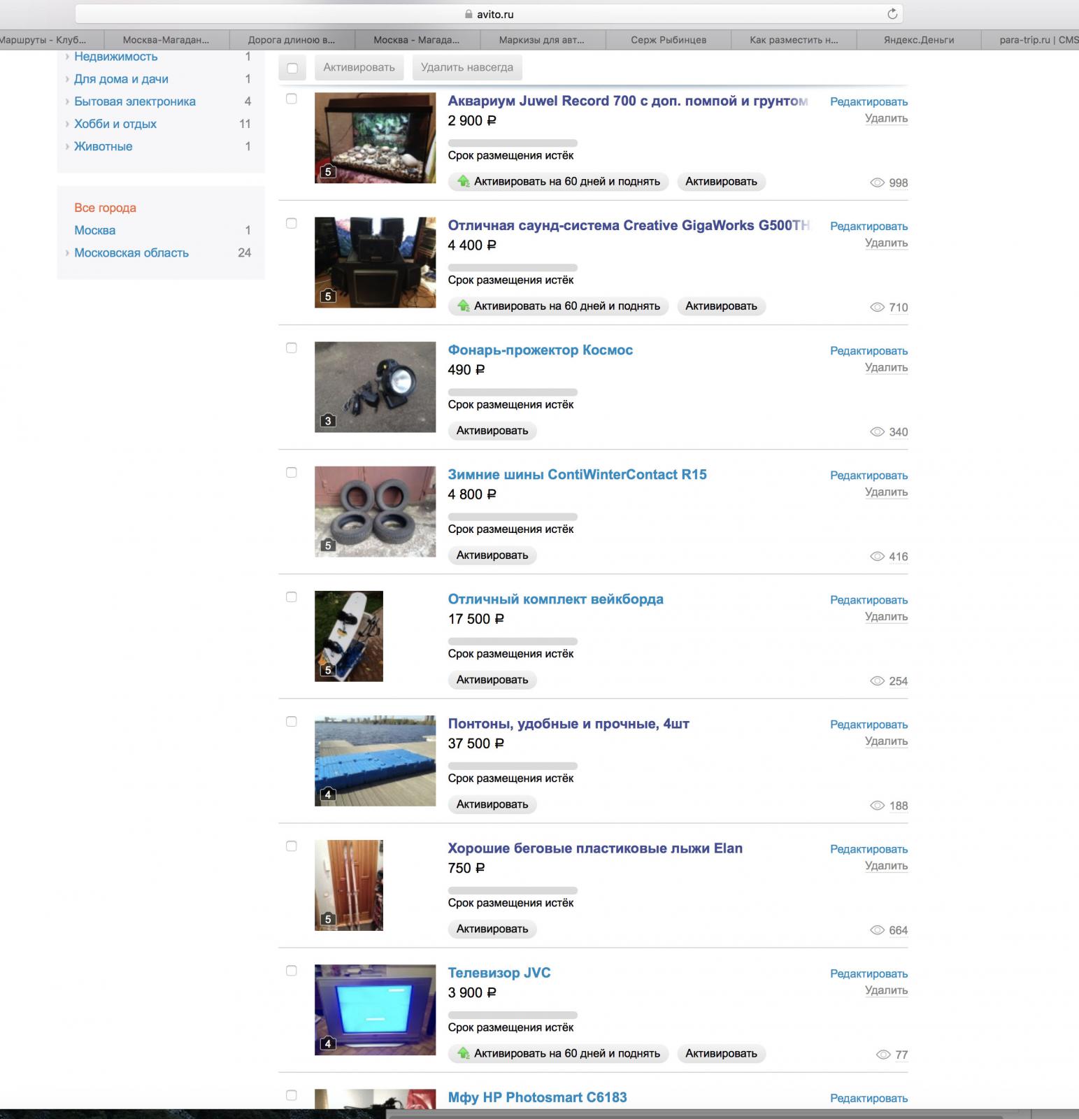Click the views eye icon showing 998
The height and width of the screenshot is (1119, 1079).
(x=877, y=183)
